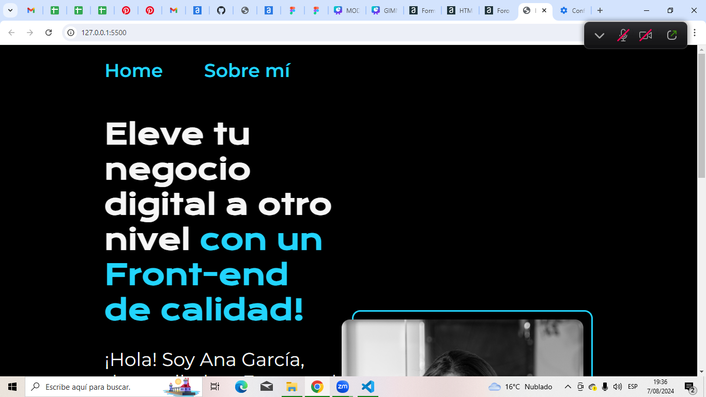The image size is (706, 397).
Task: Switch to the GIMP tab
Action: coord(385,10)
